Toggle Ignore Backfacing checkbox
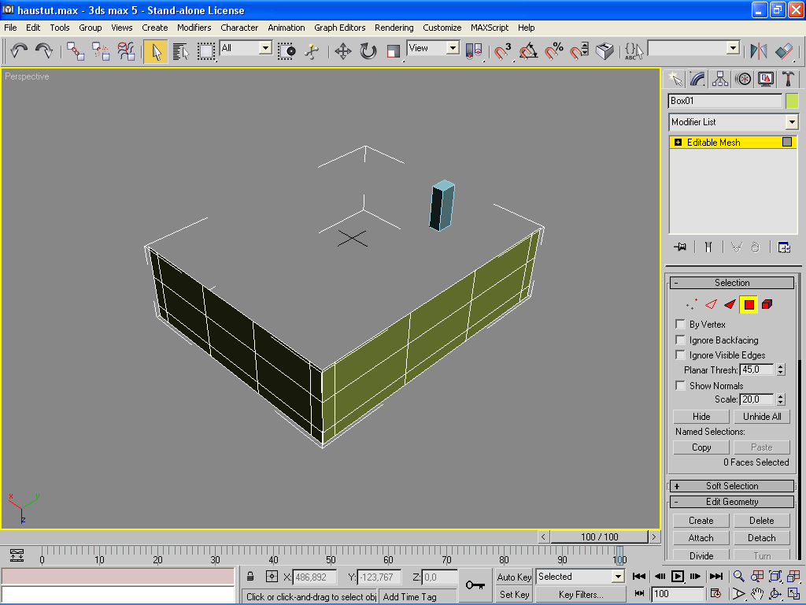The width and height of the screenshot is (806, 605). tap(680, 340)
